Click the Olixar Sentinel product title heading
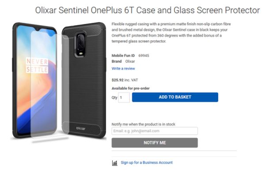The width and height of the screenshot is (265, 177). pyautogui.click(x=148, y=10)
